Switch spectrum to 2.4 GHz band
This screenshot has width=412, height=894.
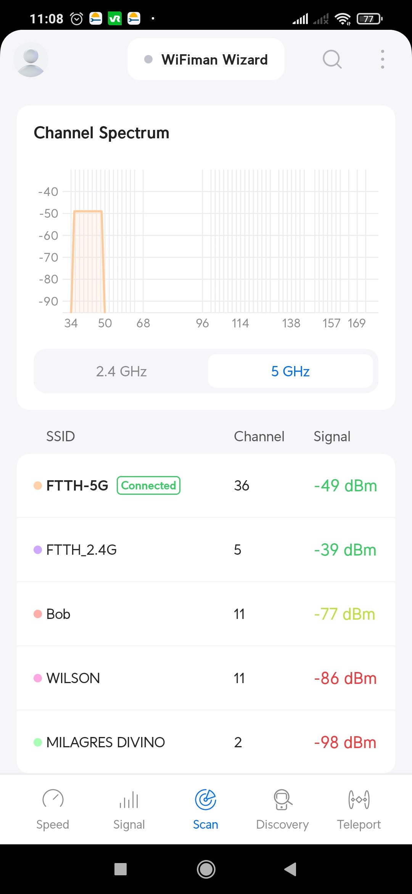pyautogui.click(x=121, y=371)
